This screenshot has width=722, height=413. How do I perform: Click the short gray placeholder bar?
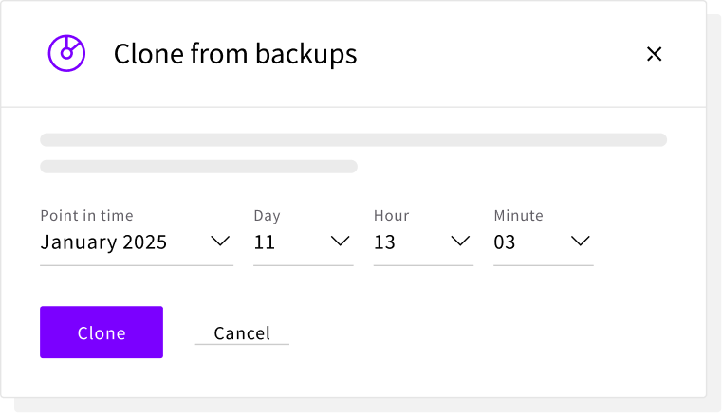tap(198, 167)
